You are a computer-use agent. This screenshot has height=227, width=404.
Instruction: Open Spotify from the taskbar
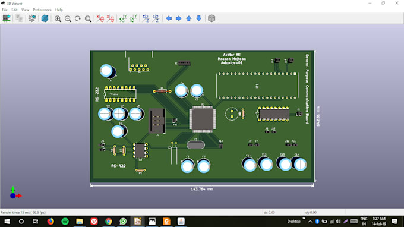coord(65,221)
